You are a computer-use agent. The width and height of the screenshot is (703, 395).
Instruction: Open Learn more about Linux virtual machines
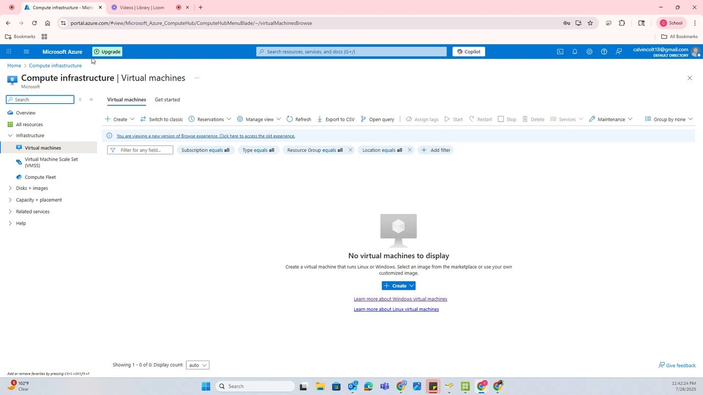[x=397, y=309]
